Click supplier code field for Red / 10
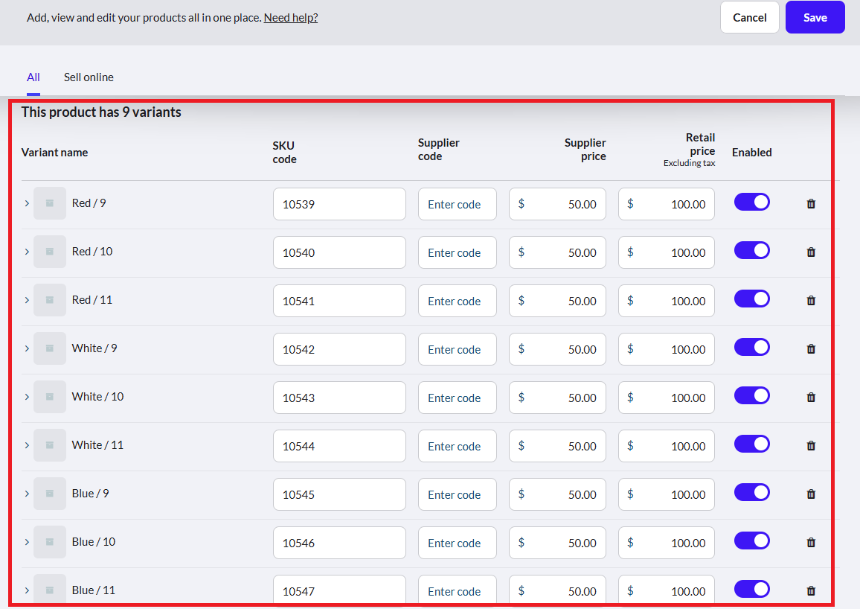This screenshot has height=609, width=860. pyautogui.click(x=458, y=252)
